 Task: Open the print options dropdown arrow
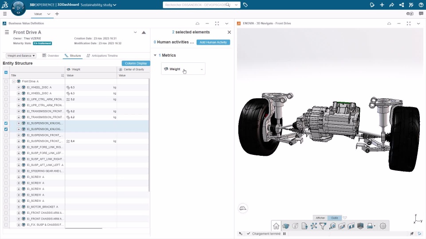point(375,226)
